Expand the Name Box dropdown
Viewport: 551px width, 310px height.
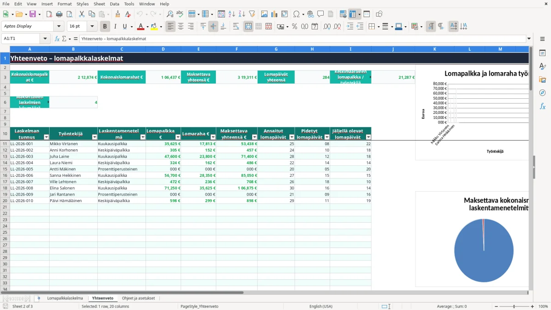click(x=45, y=39)
